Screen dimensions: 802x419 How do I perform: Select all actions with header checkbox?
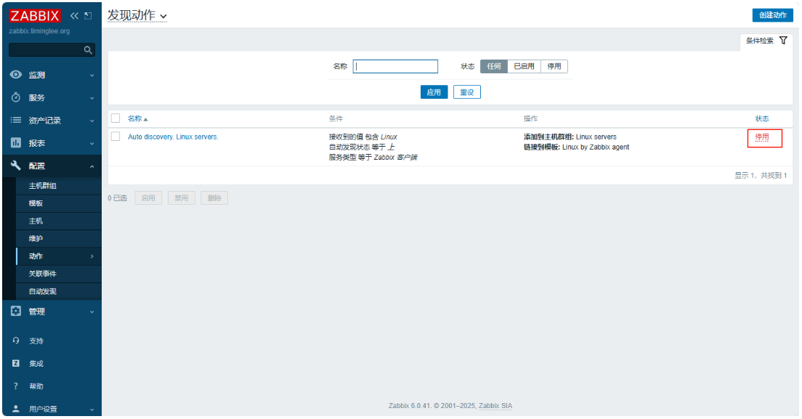click(116, 118)
